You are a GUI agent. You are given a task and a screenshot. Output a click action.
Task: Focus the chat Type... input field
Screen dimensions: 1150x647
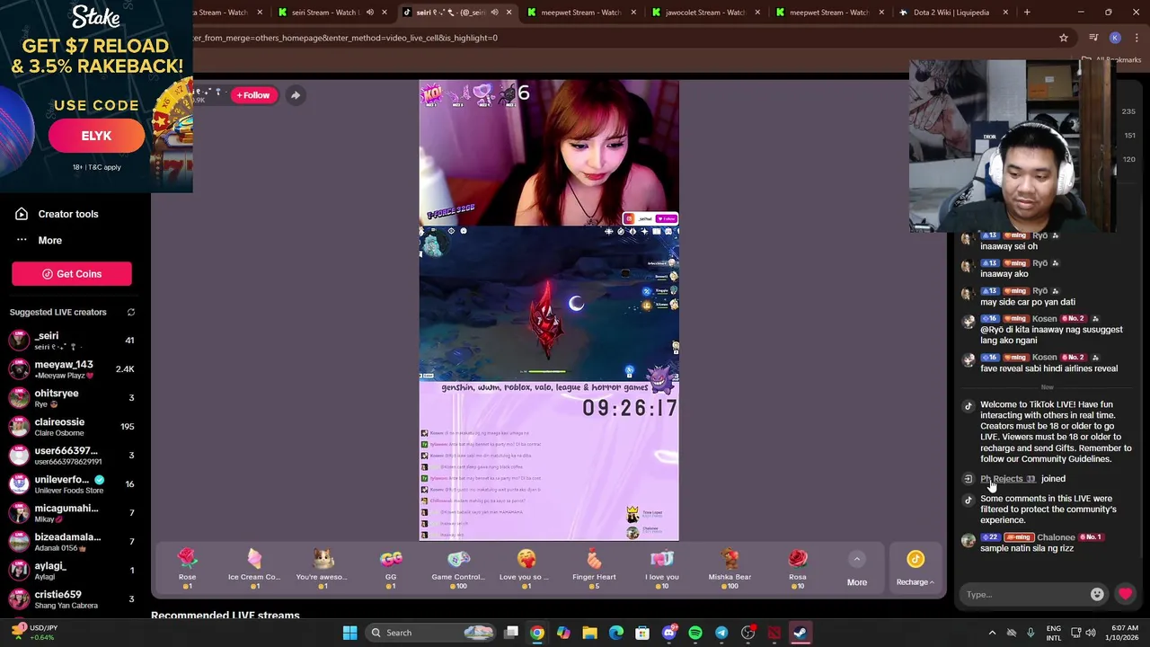click(x=1024, y=594)
